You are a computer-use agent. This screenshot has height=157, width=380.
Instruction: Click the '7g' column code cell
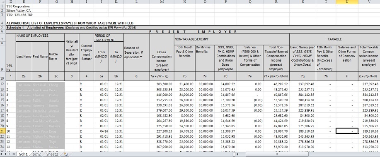tap(303, 76)
